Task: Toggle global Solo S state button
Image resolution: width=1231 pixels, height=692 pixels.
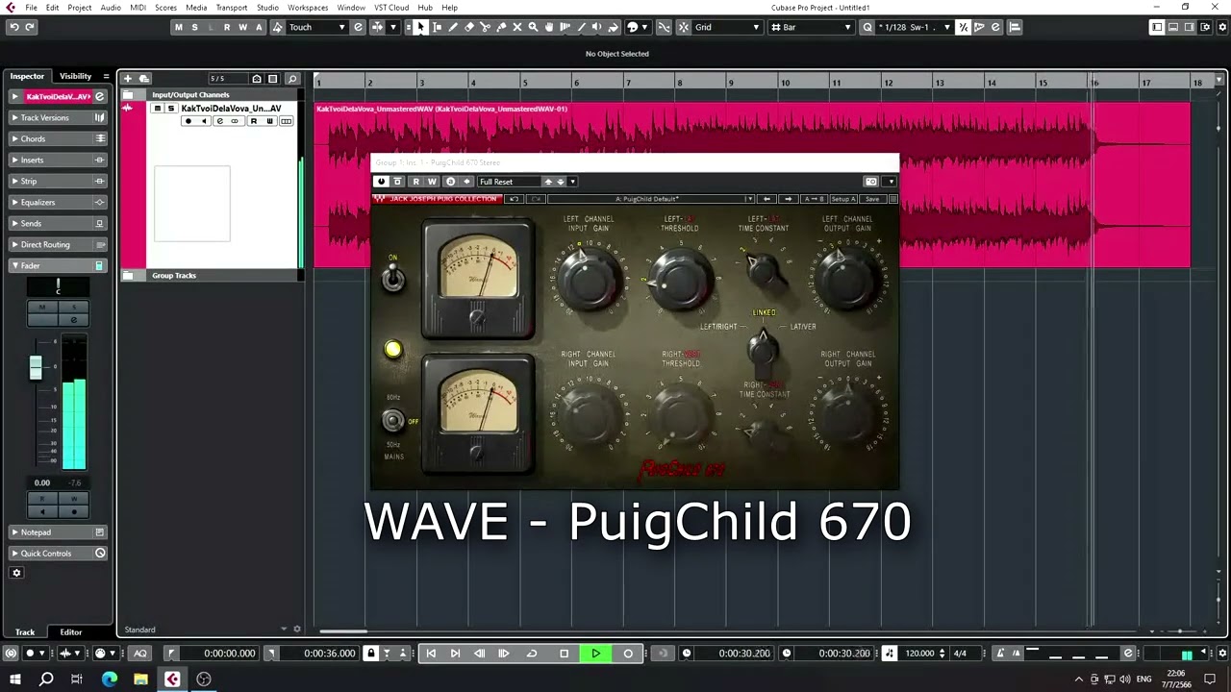Action: point(194,27)
